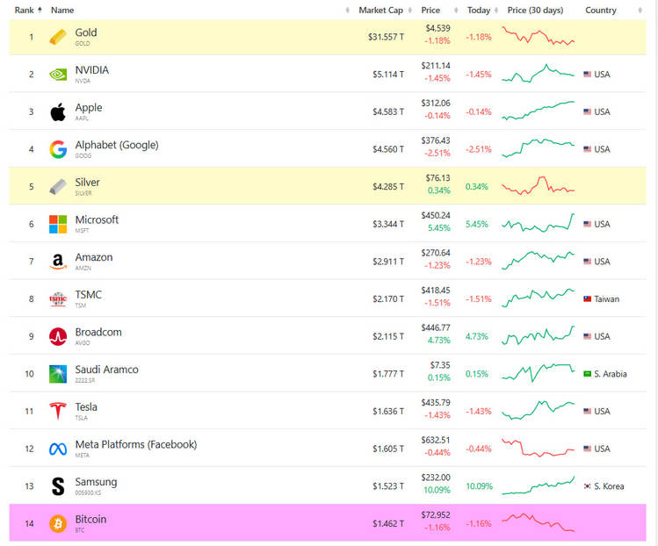Open the Samsung company link
This screenshot has width=658, height=546.
pos(96,482)
